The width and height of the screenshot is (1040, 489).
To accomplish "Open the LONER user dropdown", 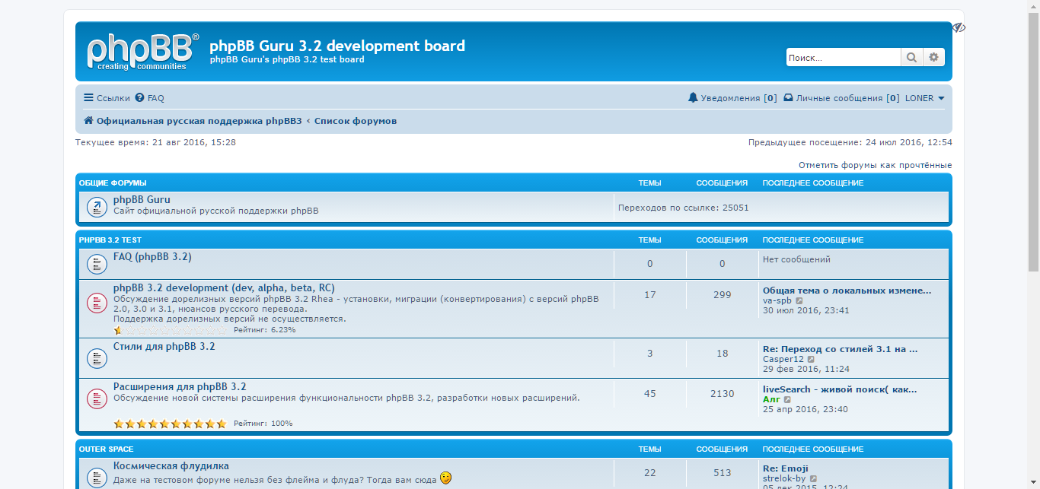I will (x=924, y=98).
